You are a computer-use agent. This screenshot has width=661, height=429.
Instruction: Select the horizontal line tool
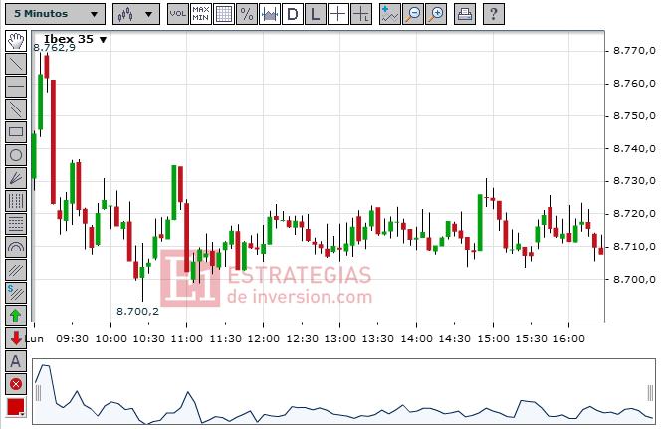point(16,87)
